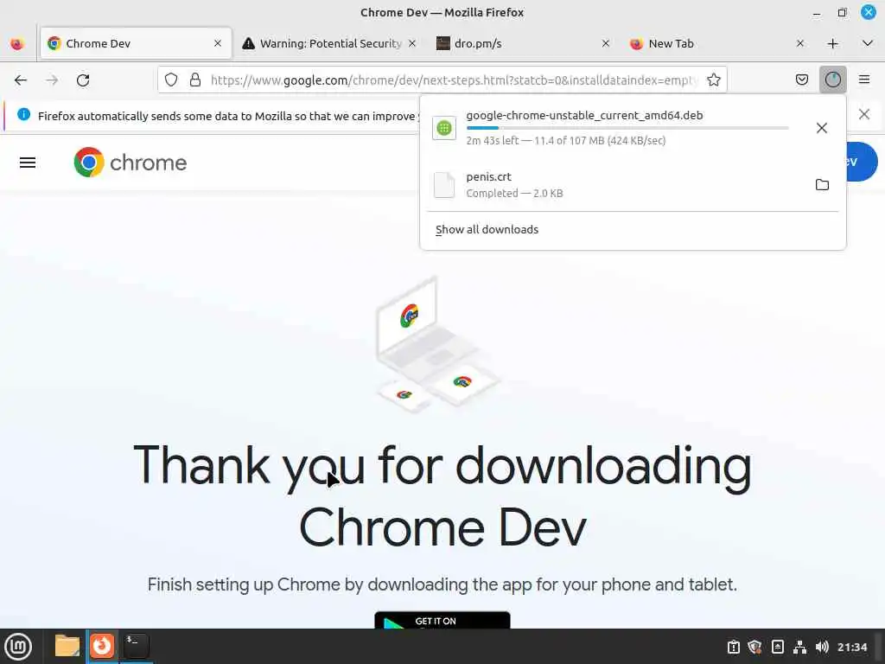The image size is (885, 664).
Task: Click the Firefox taskbar icon
Action: 102,646
